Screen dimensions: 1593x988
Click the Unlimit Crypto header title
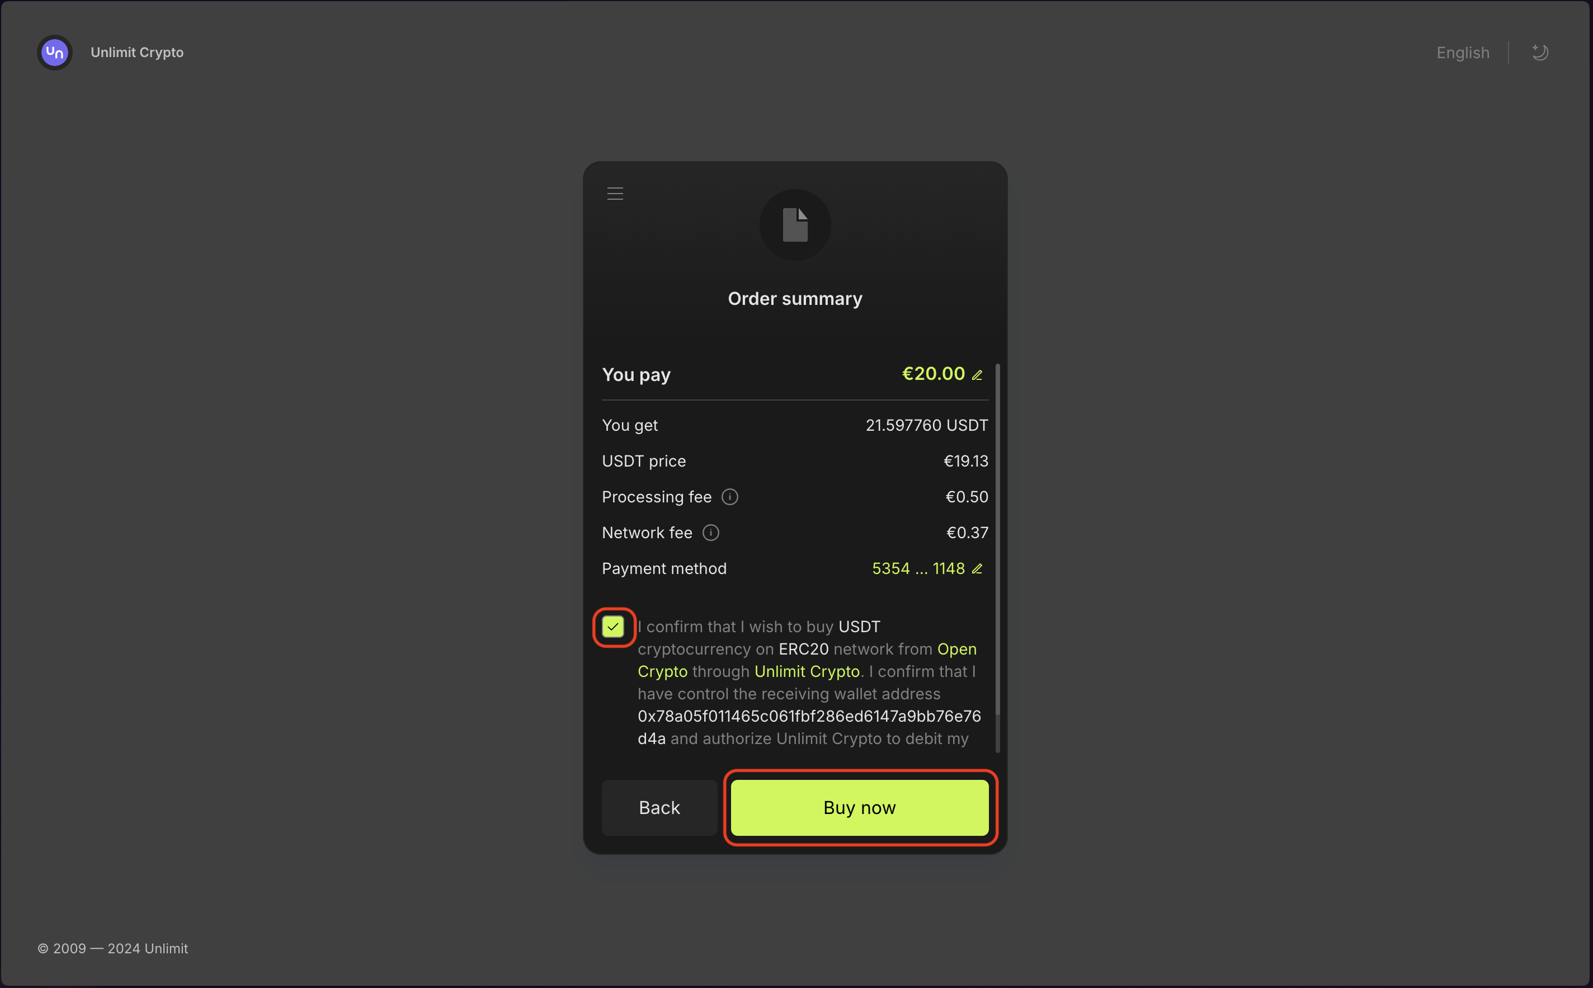click(x=137, y=52)
